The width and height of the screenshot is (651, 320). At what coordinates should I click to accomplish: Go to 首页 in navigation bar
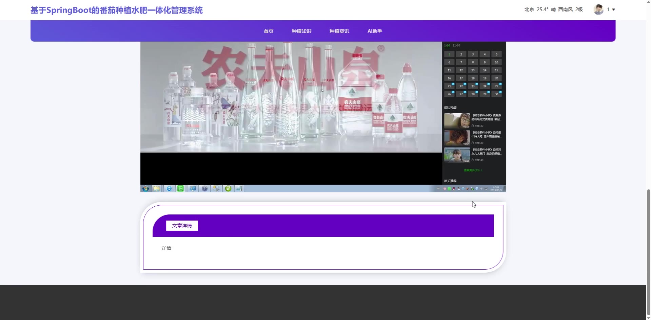[x=269, y=31]
